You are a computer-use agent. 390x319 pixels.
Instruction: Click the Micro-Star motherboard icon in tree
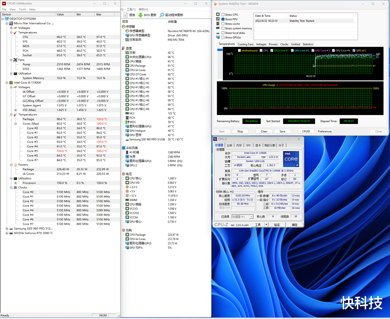[x=11, y=23]
